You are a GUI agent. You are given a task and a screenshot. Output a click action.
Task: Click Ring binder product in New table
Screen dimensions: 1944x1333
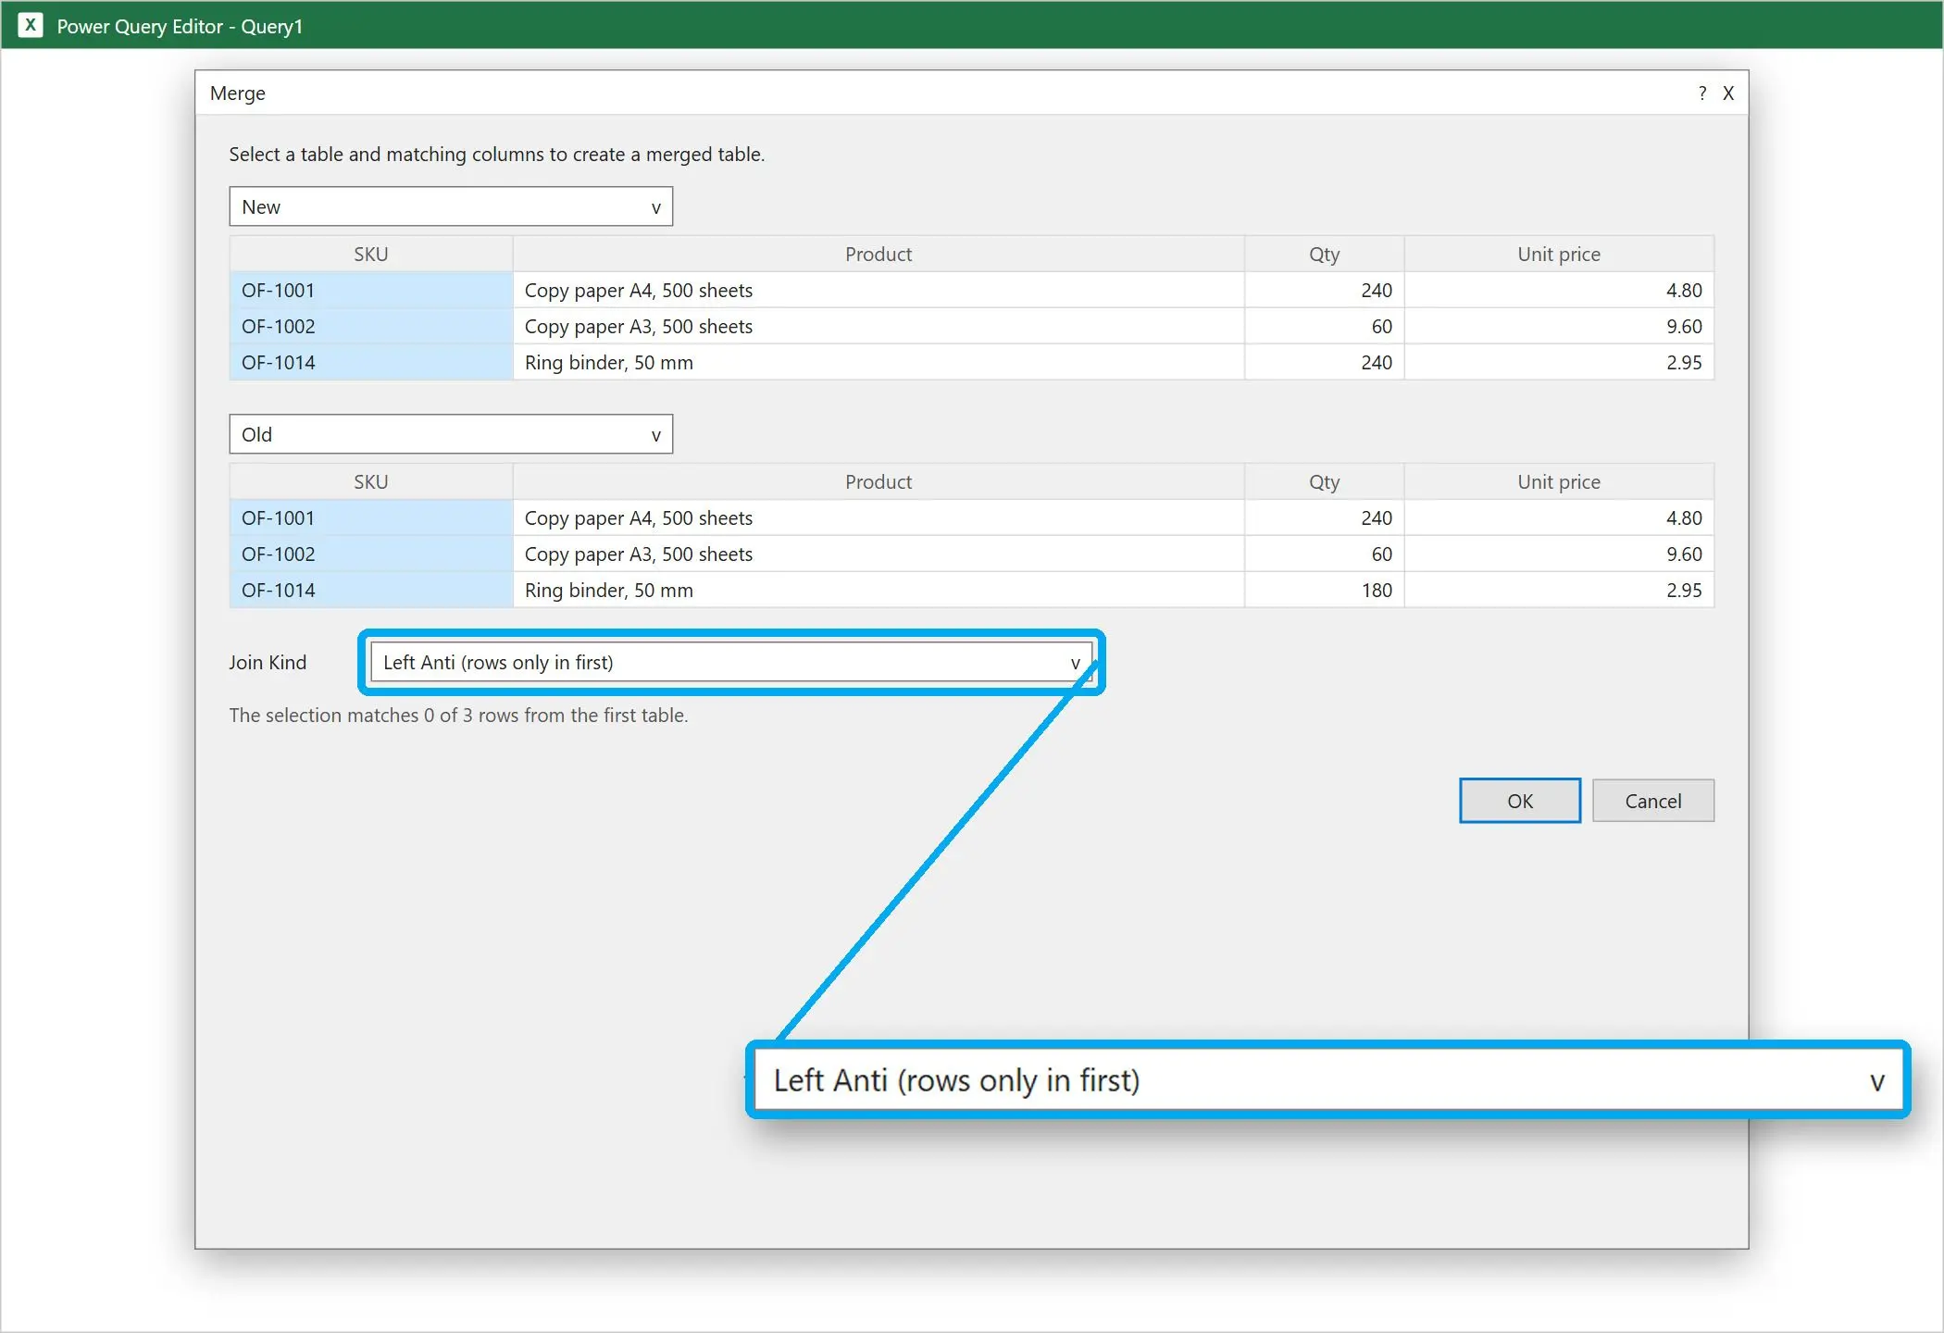tap(879, 362)
